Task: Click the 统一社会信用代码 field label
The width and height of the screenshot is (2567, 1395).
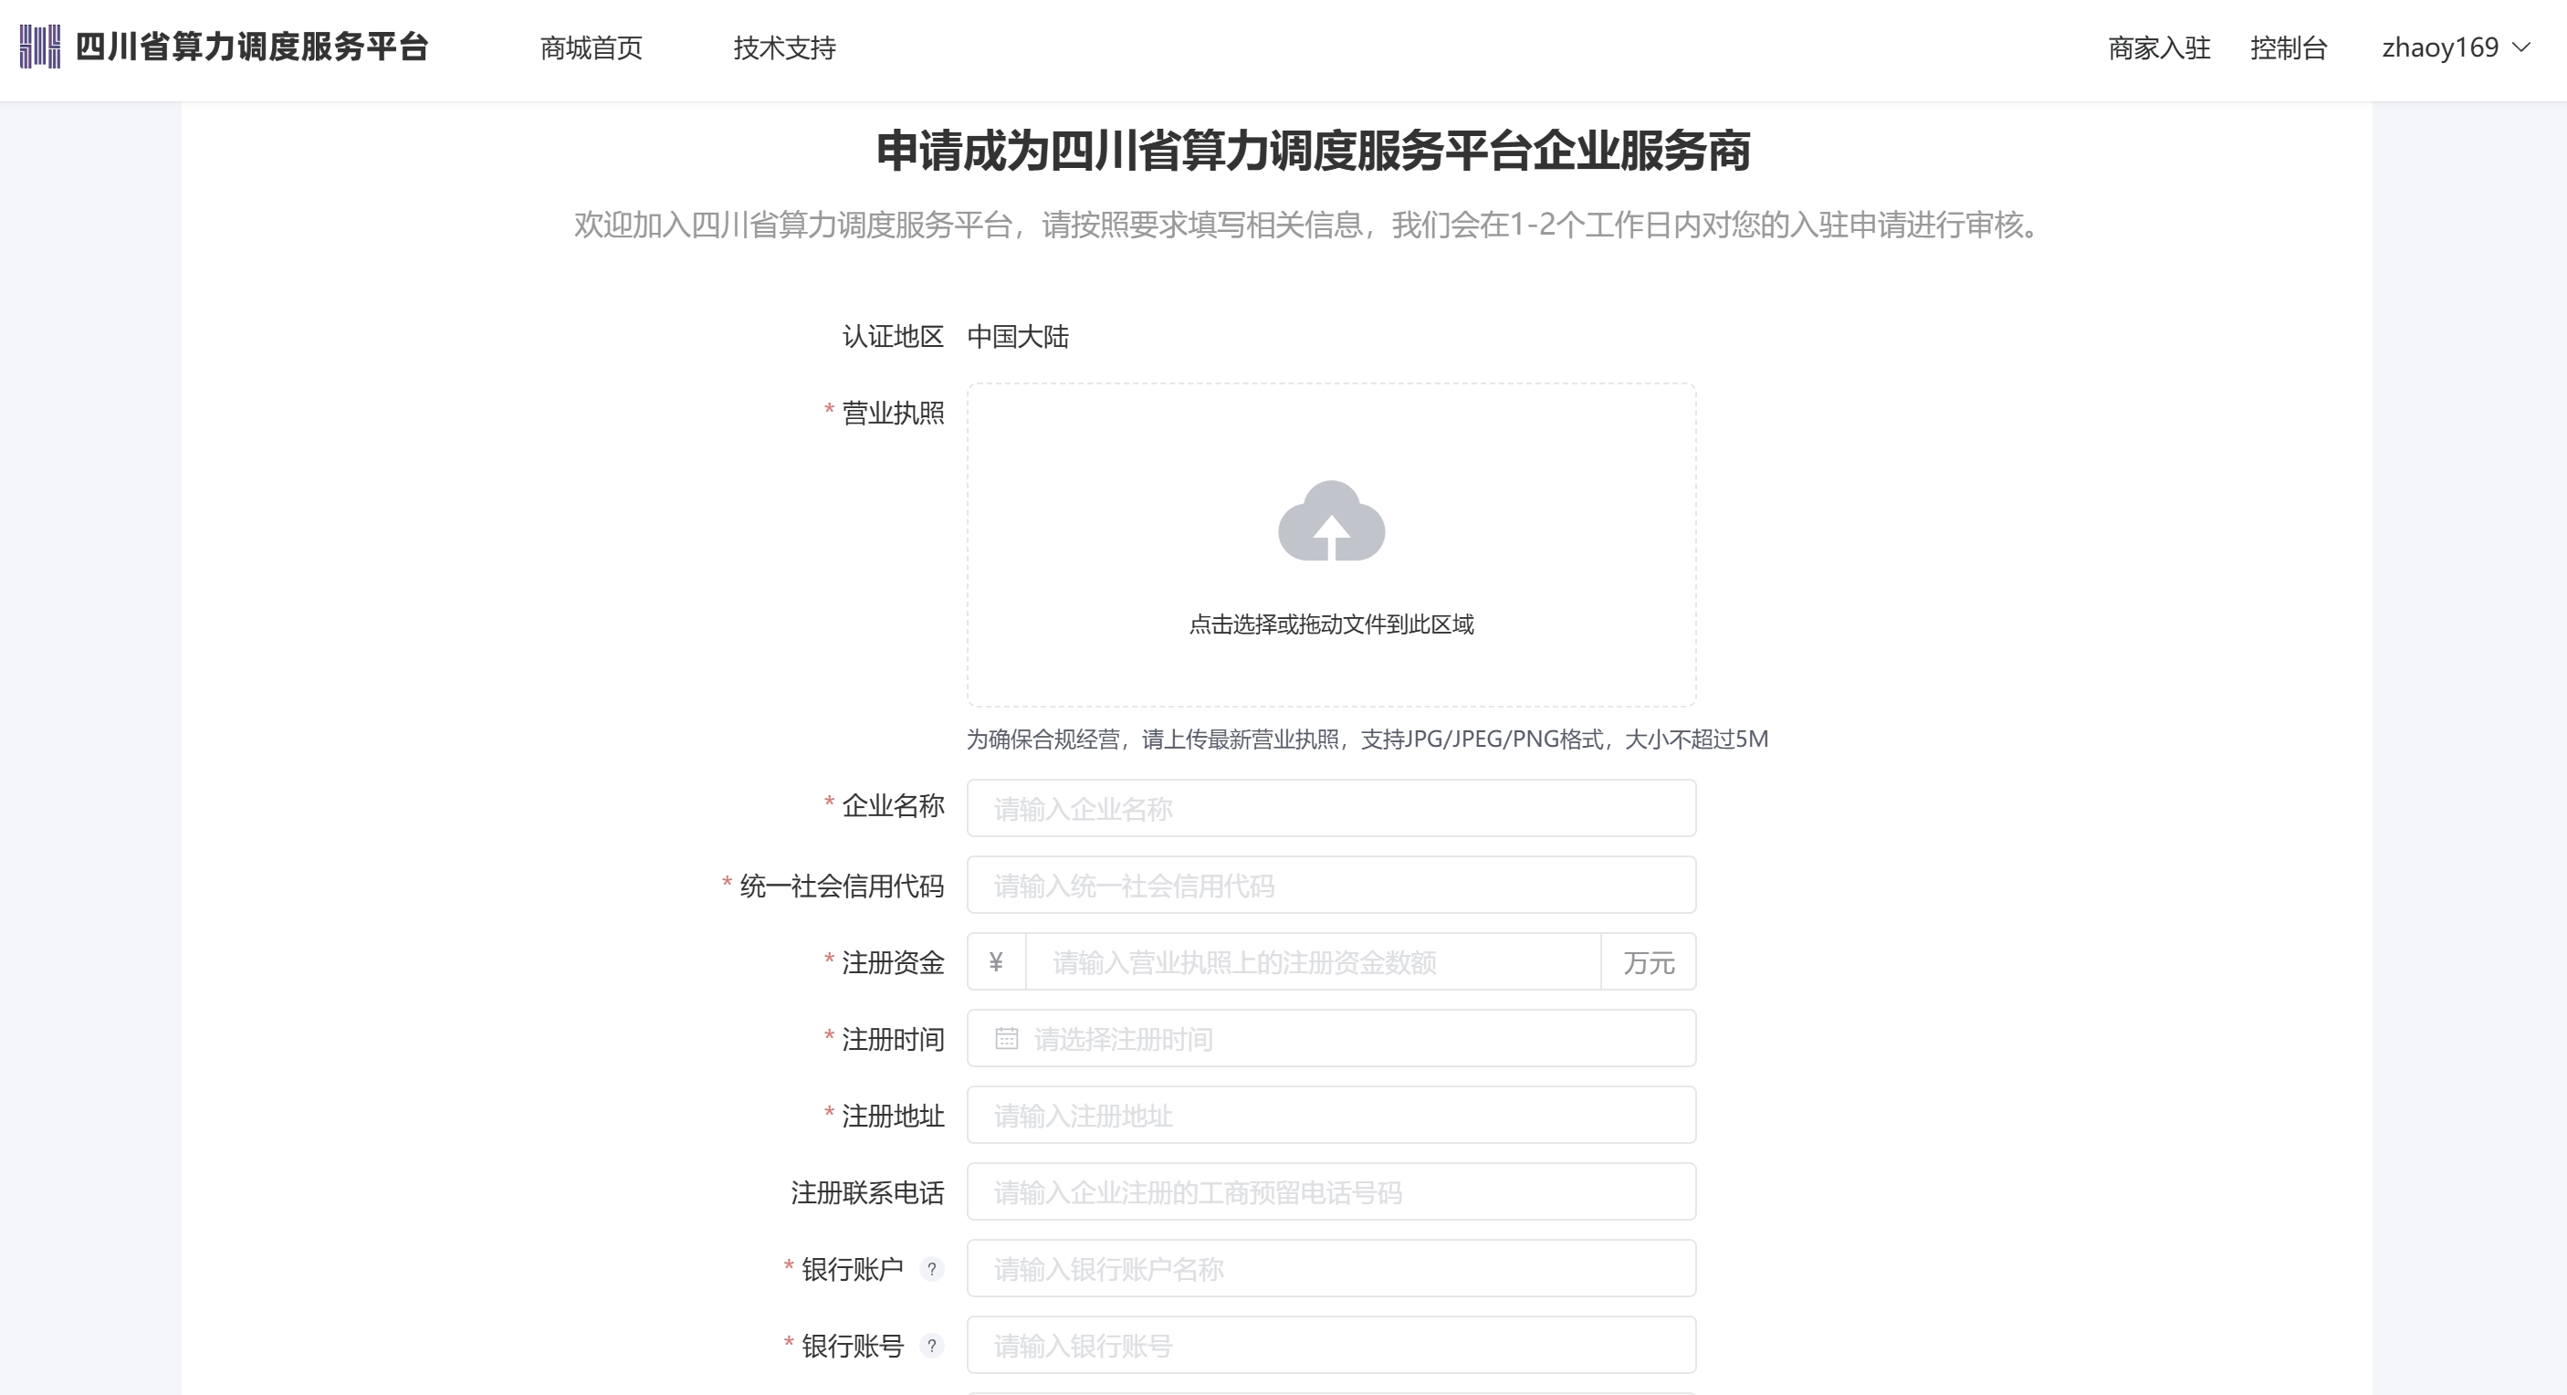Action: (841, 885)
